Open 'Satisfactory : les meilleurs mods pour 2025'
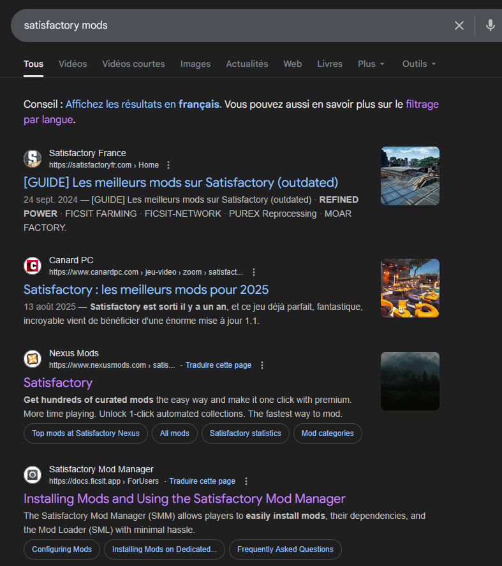502x566 pixels. pos(146,290)
